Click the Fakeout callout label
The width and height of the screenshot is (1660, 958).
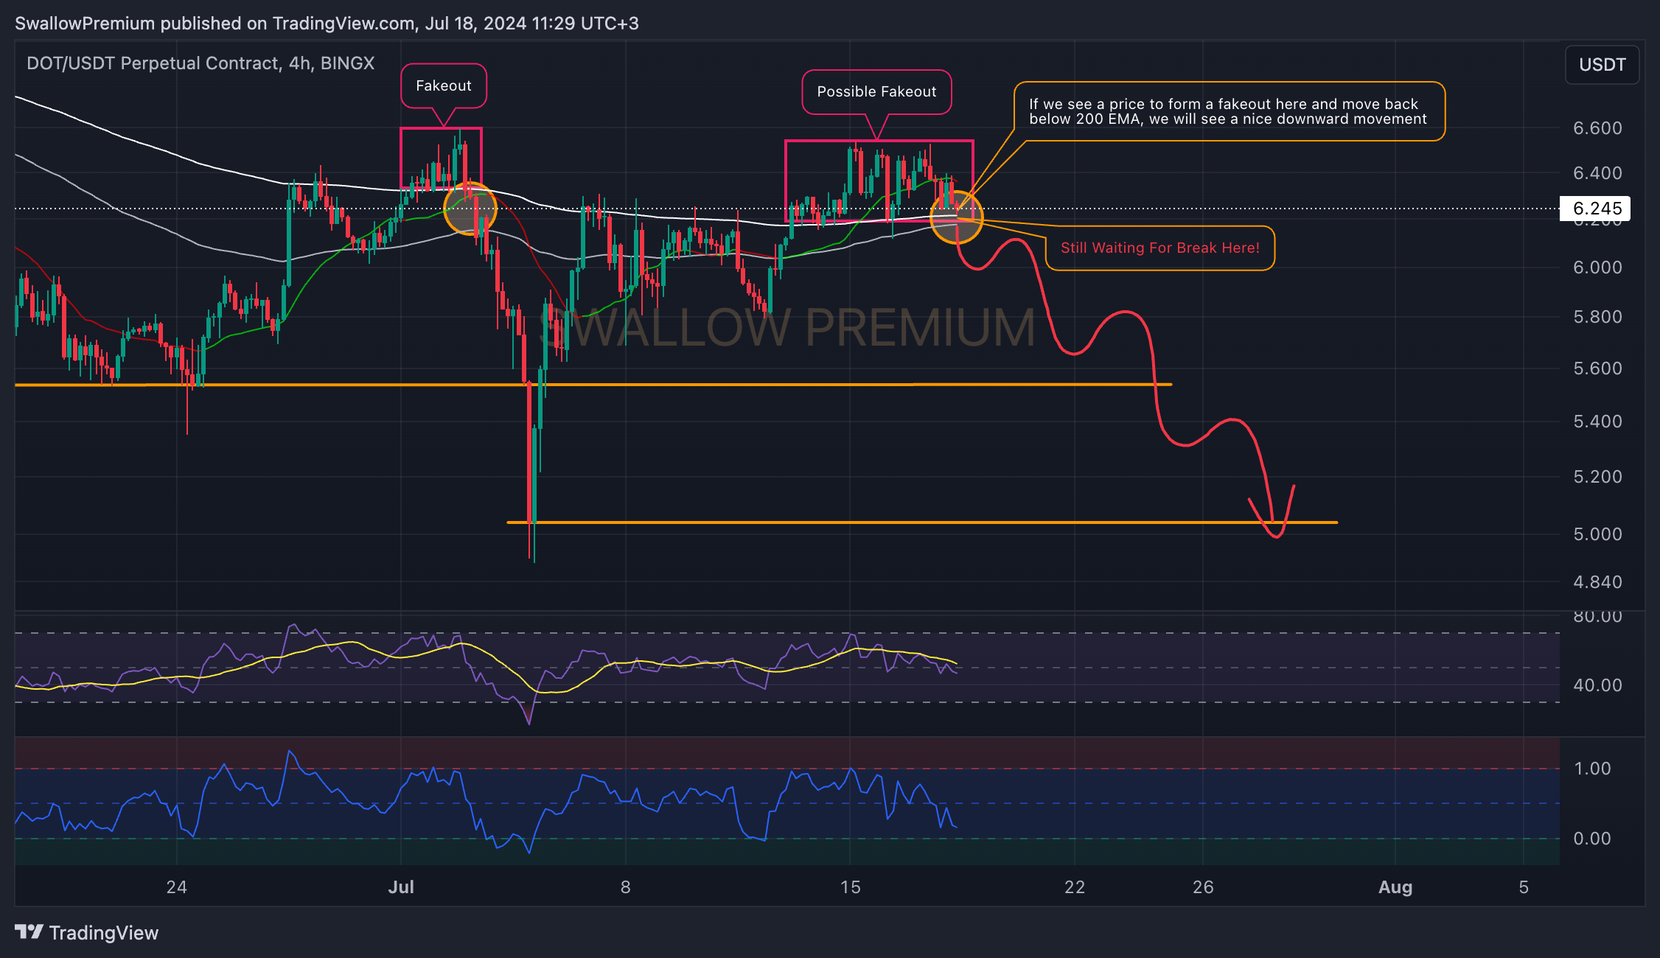pyautogui.click(x=444, y=85)
